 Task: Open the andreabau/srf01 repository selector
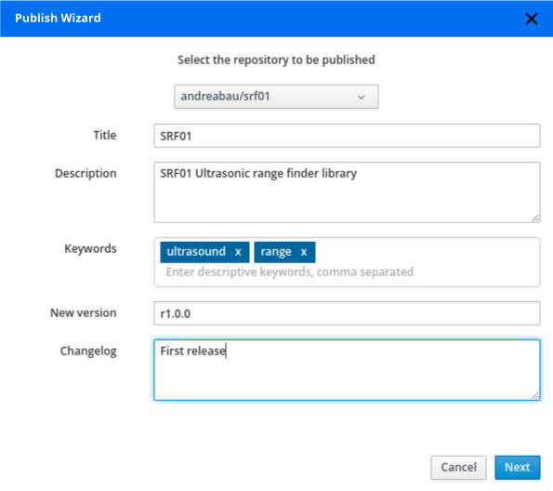pos(276,97)
